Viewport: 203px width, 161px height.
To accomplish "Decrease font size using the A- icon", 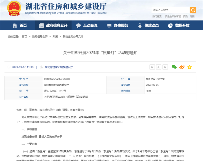I will point(159,67).
